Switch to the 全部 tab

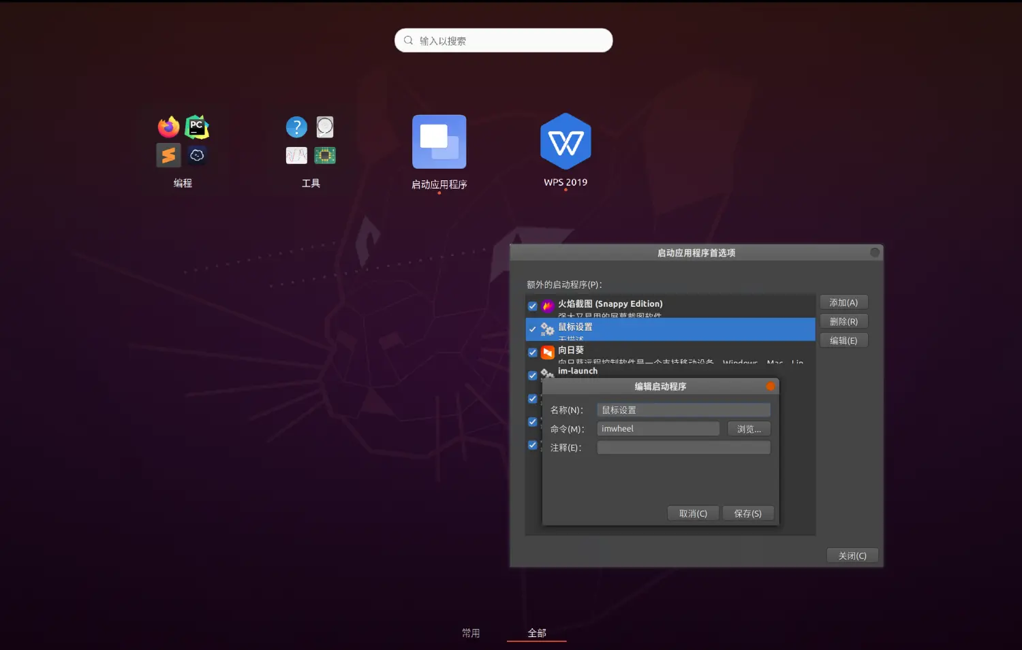[537, 633]
